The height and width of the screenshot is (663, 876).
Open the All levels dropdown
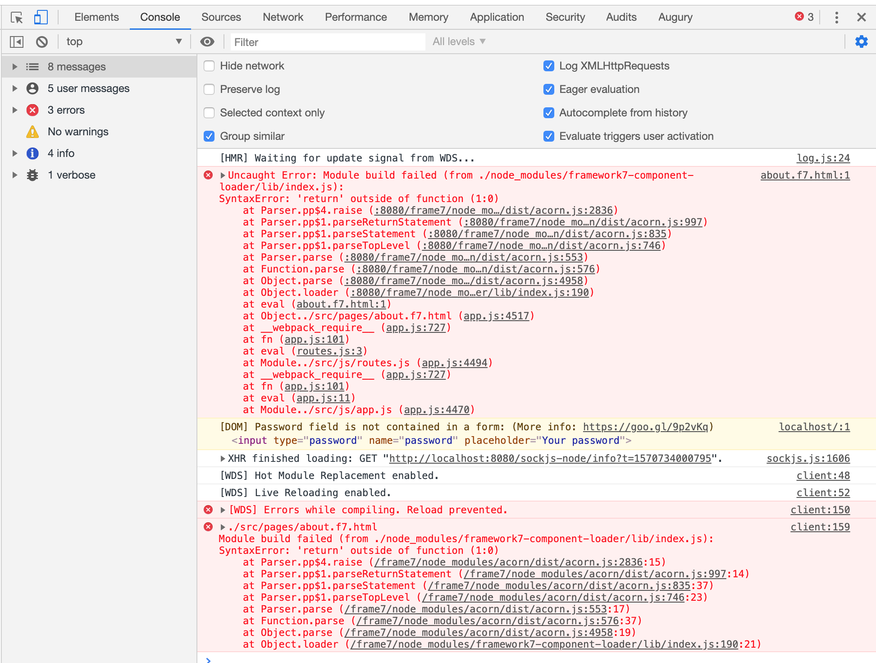coord(459,41)
